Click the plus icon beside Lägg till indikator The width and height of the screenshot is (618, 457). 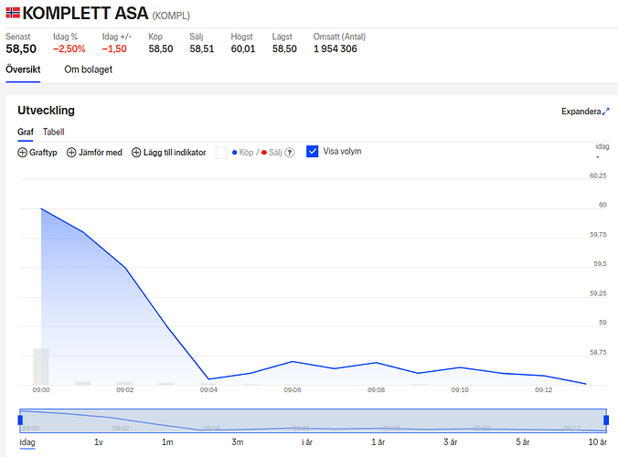tap(136, 153)
